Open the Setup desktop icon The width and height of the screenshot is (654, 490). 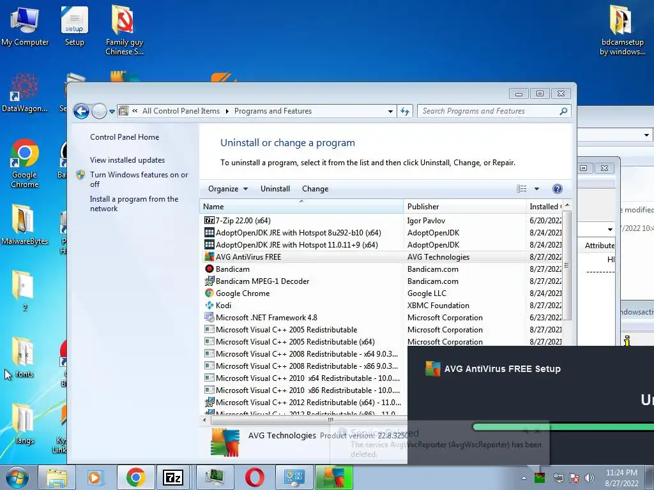74,26
